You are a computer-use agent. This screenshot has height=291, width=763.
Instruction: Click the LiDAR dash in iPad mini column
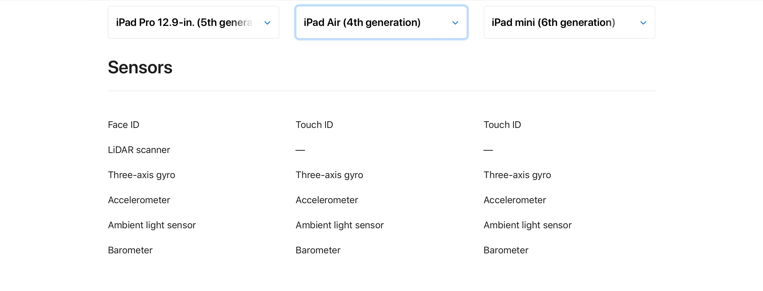488,150
